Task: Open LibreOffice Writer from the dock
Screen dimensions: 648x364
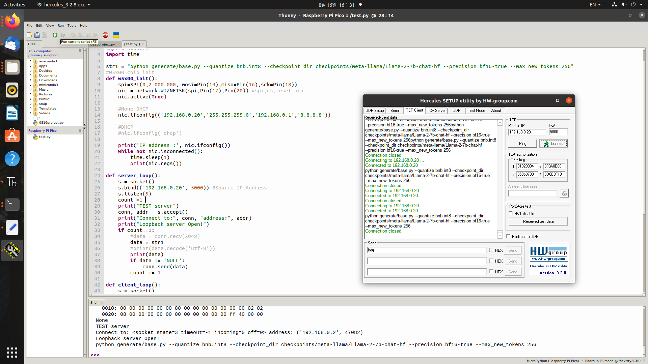Action: coord(12,113)
